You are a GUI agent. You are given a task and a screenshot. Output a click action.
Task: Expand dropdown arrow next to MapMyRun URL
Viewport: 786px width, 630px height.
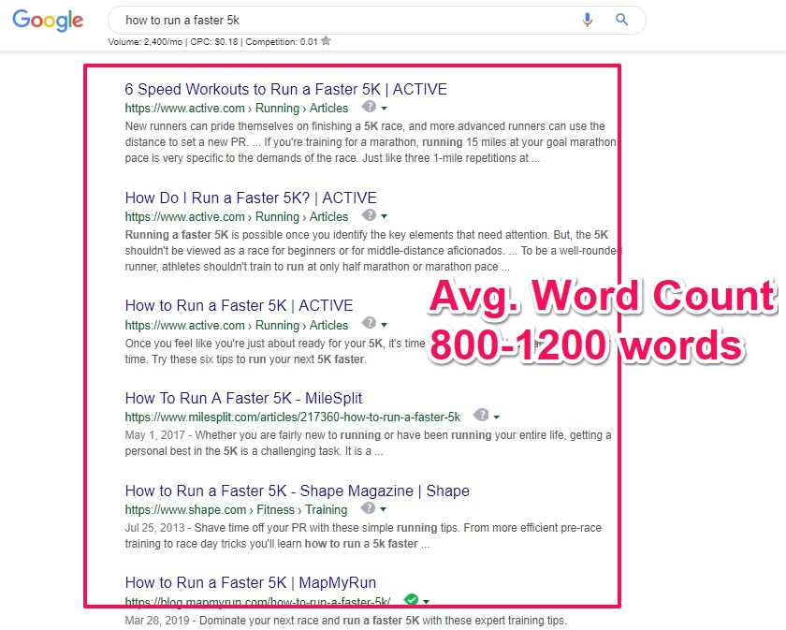click(x=426, y=601)
